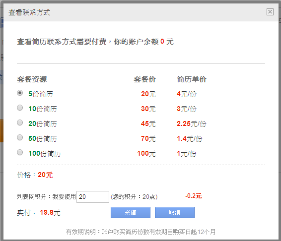Select the 5份简历 radio button

(x=20, y=93)
